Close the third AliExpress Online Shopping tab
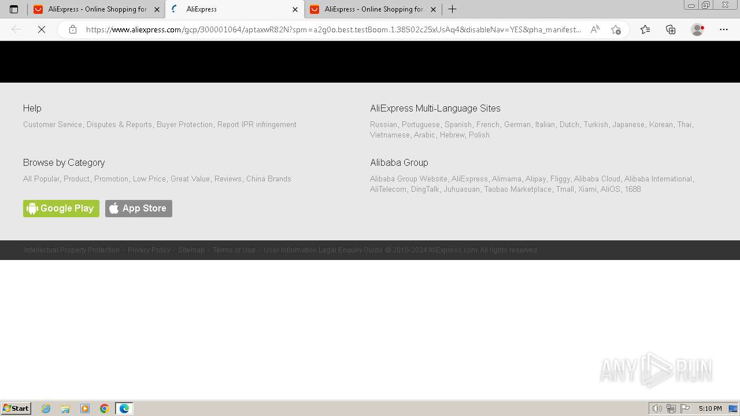Viewport: 740px width, 416px height. coord(433,9)
